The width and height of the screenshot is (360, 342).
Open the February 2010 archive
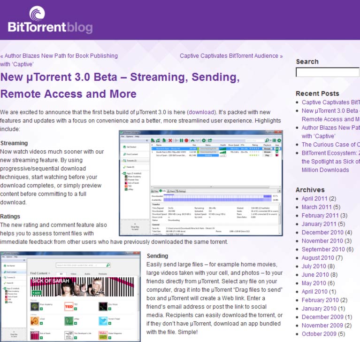[x=320, y=300]
